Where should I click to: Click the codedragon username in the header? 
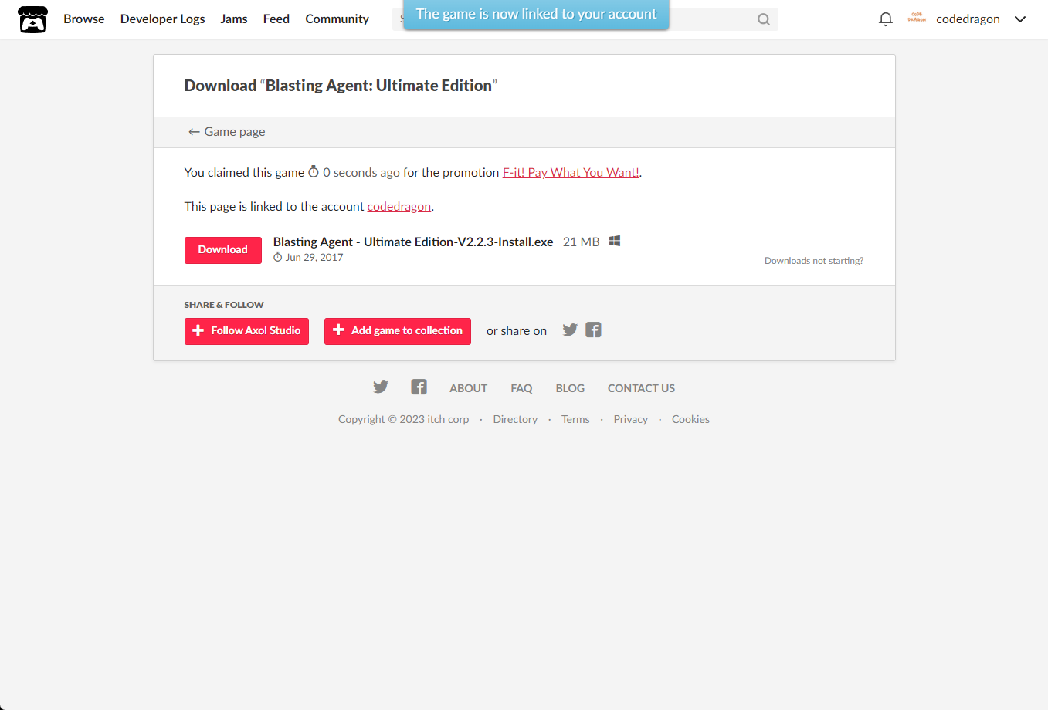[x=968, y=19]
